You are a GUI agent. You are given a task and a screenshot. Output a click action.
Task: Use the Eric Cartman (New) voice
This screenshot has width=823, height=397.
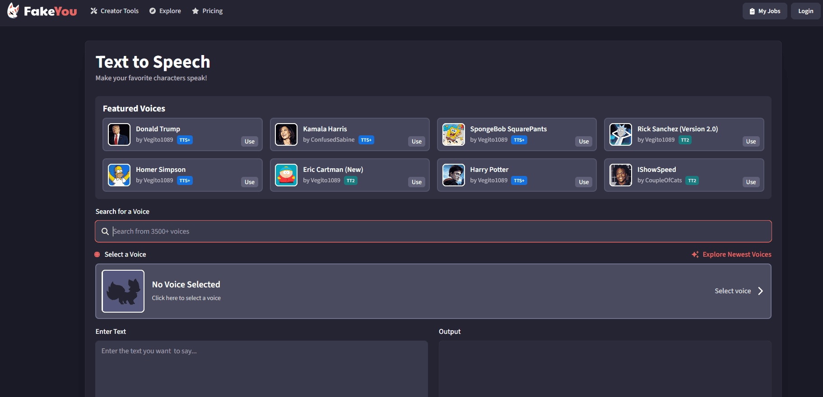[417, 182]
